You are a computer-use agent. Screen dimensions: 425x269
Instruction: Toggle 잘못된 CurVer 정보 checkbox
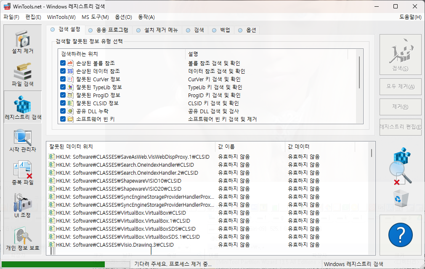63,79
